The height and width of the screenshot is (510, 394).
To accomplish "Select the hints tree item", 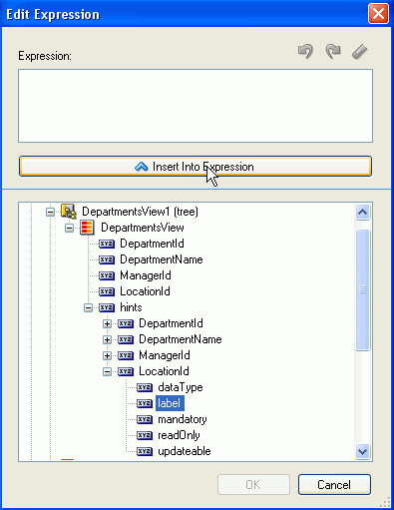I will point(131,307).
